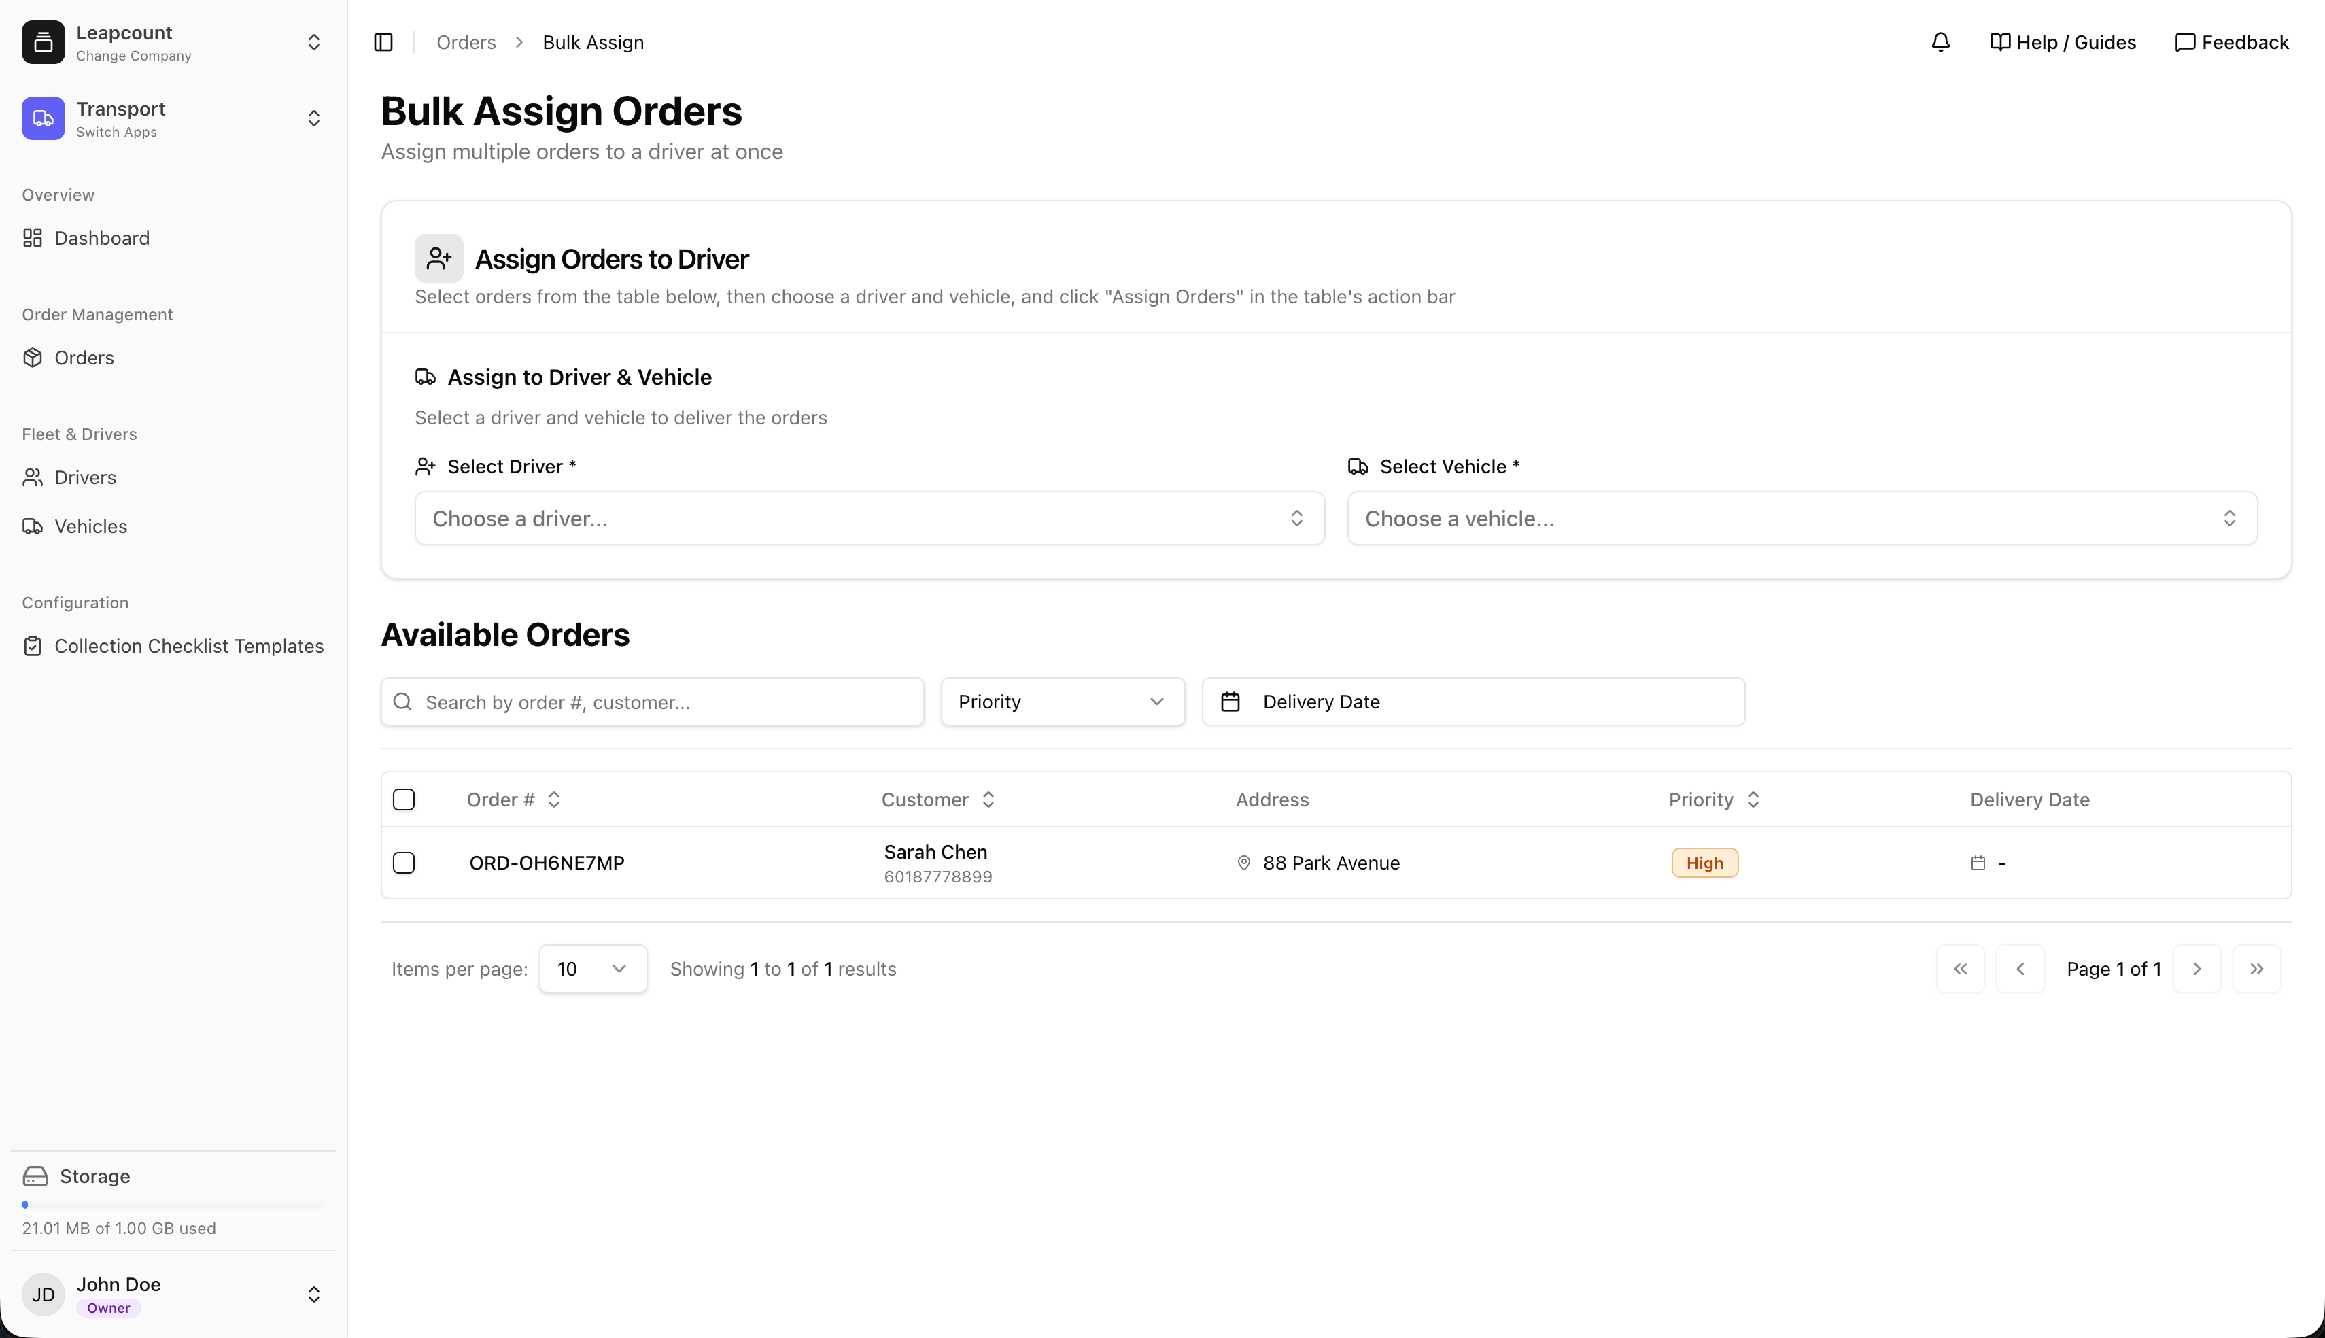Click '21.01 MB of 1.00 GB used' text
Image resolution: width=2325 pixels, height=1338 pixels.
point(118,1229)
